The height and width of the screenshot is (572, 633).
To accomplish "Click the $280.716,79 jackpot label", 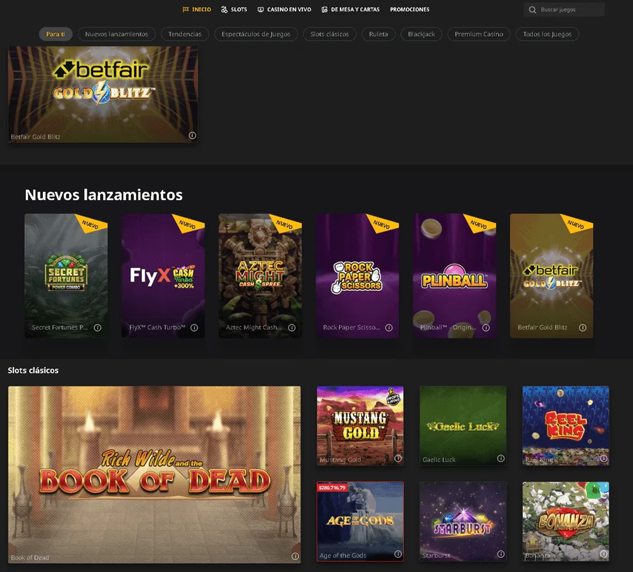I will click(x=332, y=488).
